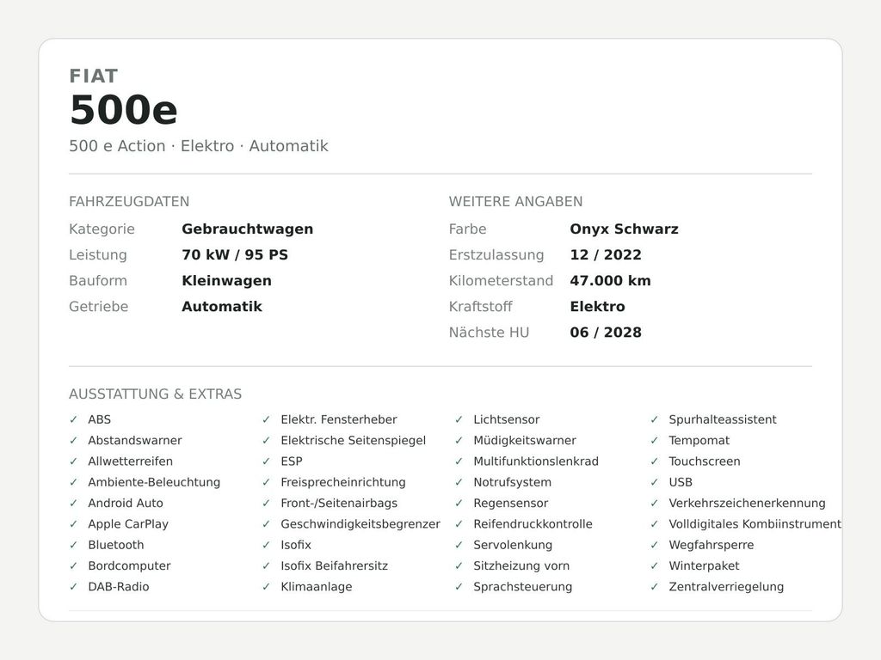This screenshot has width=881, height=660.
Task: Click the 'Kilometerstand' label
Action: 502,281
